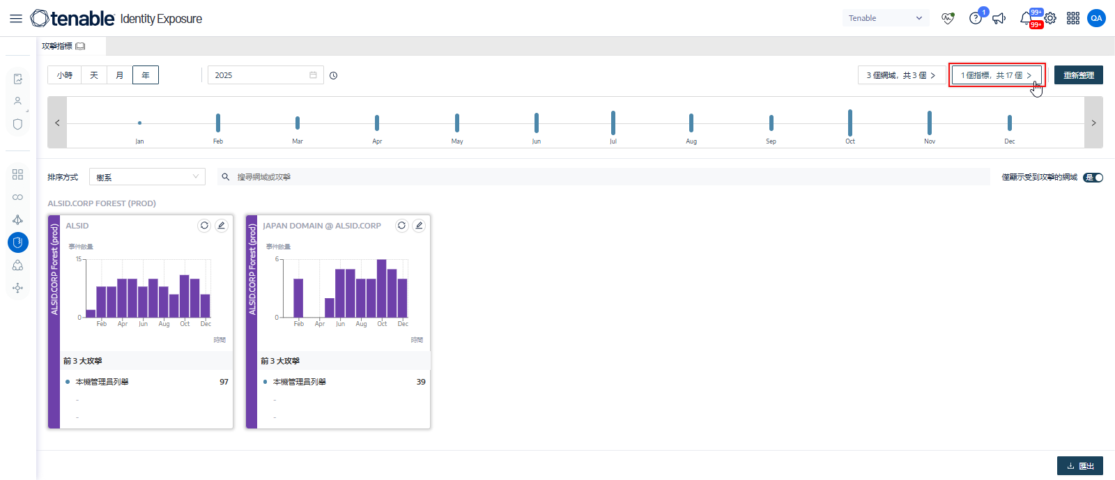Click the Oct marker on the timeline
This screenshot has width=1115, height=480.
click(x=850, y=123)
